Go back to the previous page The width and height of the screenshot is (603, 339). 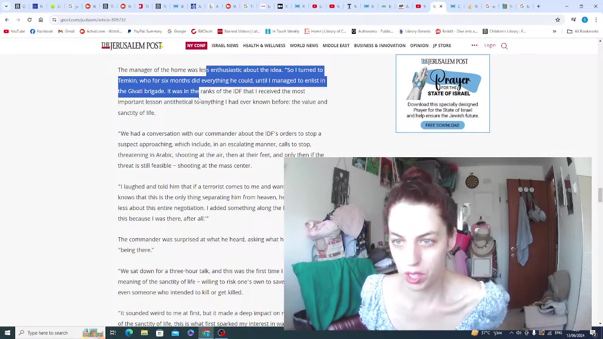7,20
